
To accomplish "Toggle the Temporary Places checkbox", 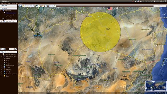I will (x=2, y=19).
